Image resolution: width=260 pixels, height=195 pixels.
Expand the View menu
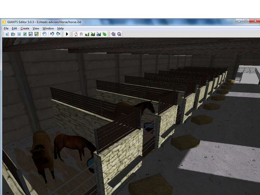click(x=36, y=28)
